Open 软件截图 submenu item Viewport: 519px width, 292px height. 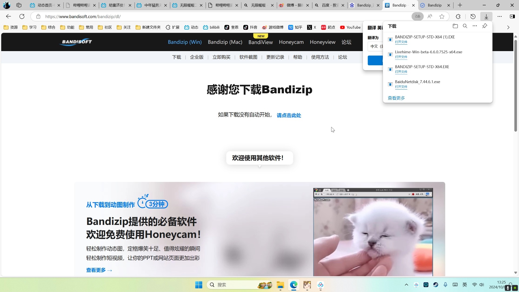[x=248, y=57]
